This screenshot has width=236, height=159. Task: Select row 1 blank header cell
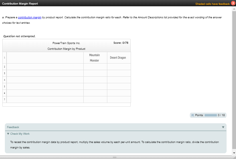click(x=45, y=58)
